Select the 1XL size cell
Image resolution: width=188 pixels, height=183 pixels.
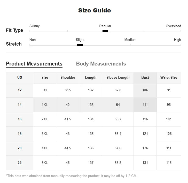click(45, 105)
